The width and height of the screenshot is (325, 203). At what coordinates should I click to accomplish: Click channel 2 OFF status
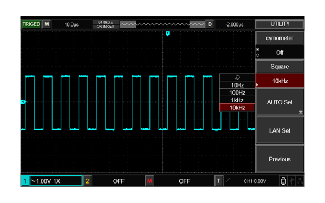(119, 181)
